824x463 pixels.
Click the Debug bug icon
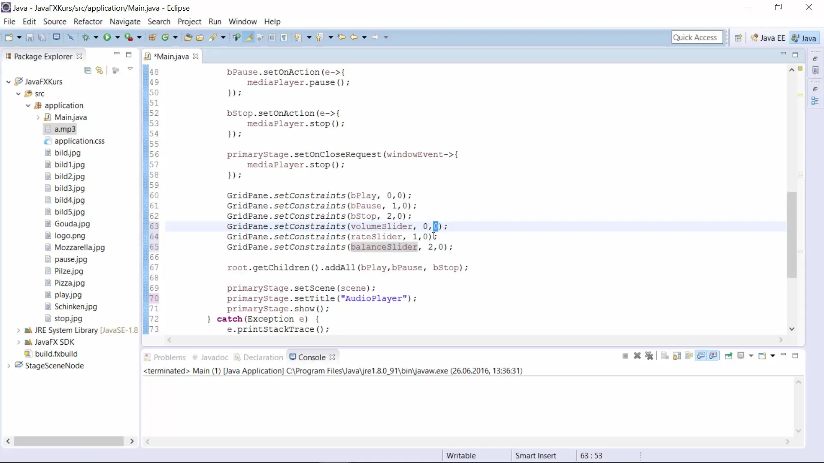tap(86, 38)
